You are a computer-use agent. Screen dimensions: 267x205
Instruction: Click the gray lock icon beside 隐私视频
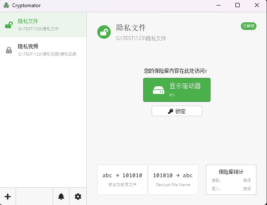pos(9,50)
